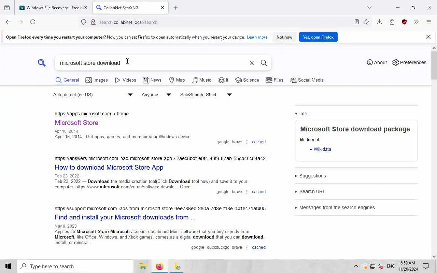437x273 pixels.
Task: Open the list all tabs dropdown
Action: pos(369,8)
